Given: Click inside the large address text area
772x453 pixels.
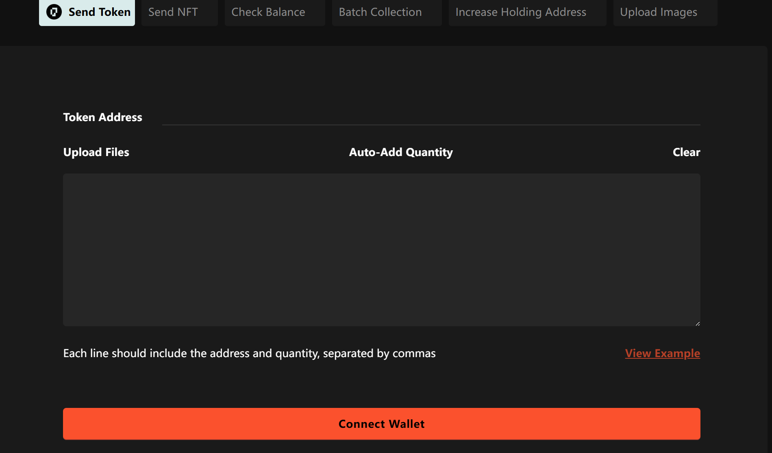Looking at the screenshot, I should click(x=381, y=249).
